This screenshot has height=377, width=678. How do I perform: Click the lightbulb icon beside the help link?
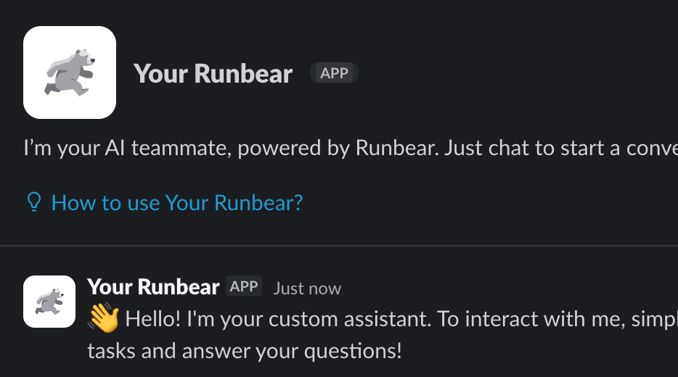(x=33, y=202)
